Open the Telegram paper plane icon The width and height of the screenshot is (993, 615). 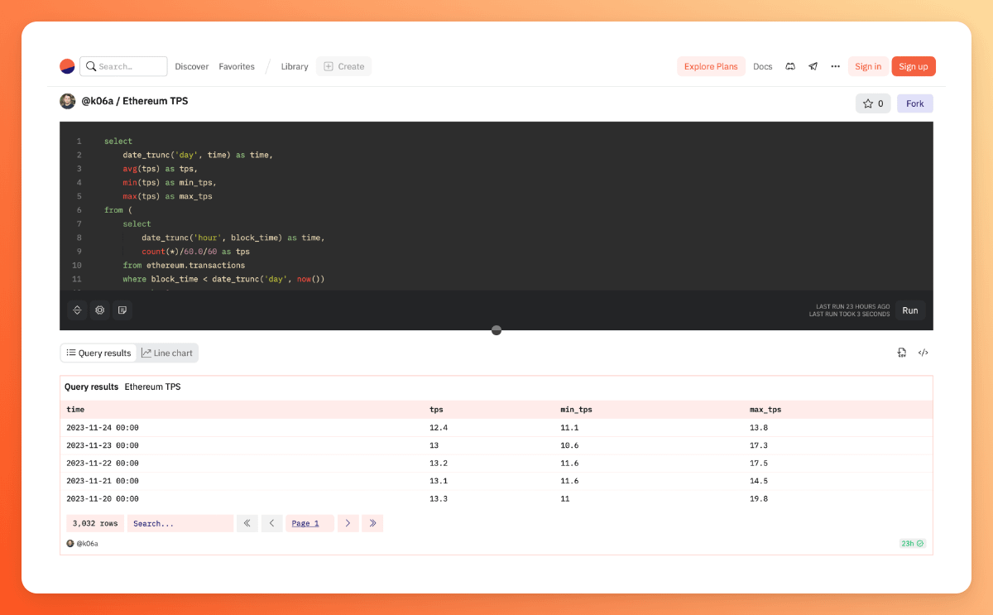tap(813, 66)
